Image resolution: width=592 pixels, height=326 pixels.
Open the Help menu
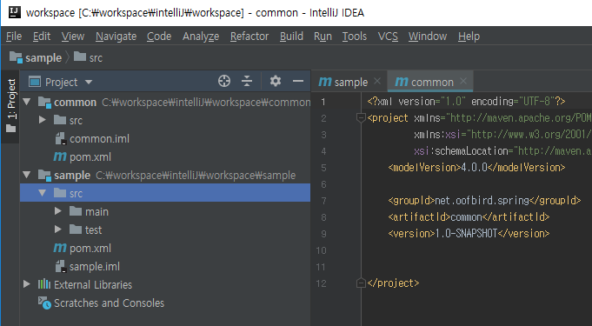tap(469, 37)
